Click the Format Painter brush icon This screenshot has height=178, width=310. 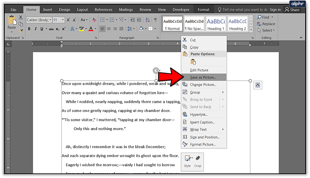(20, 30)
